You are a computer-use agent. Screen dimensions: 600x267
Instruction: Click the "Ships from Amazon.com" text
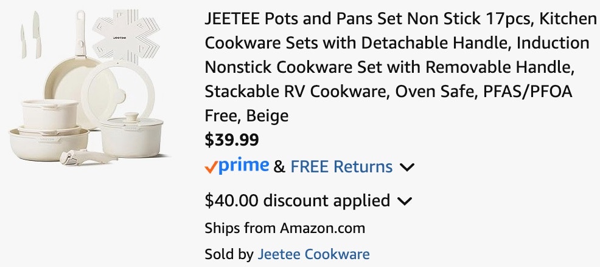click(285, 228)
